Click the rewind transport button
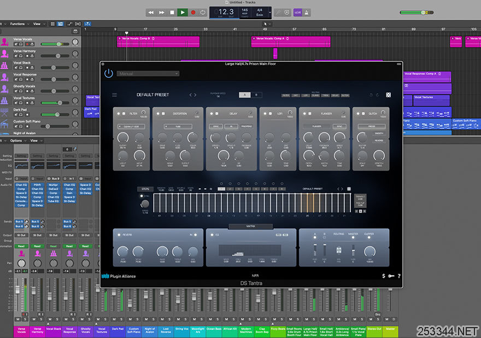 pyautogui.click(x=151, y=13)
